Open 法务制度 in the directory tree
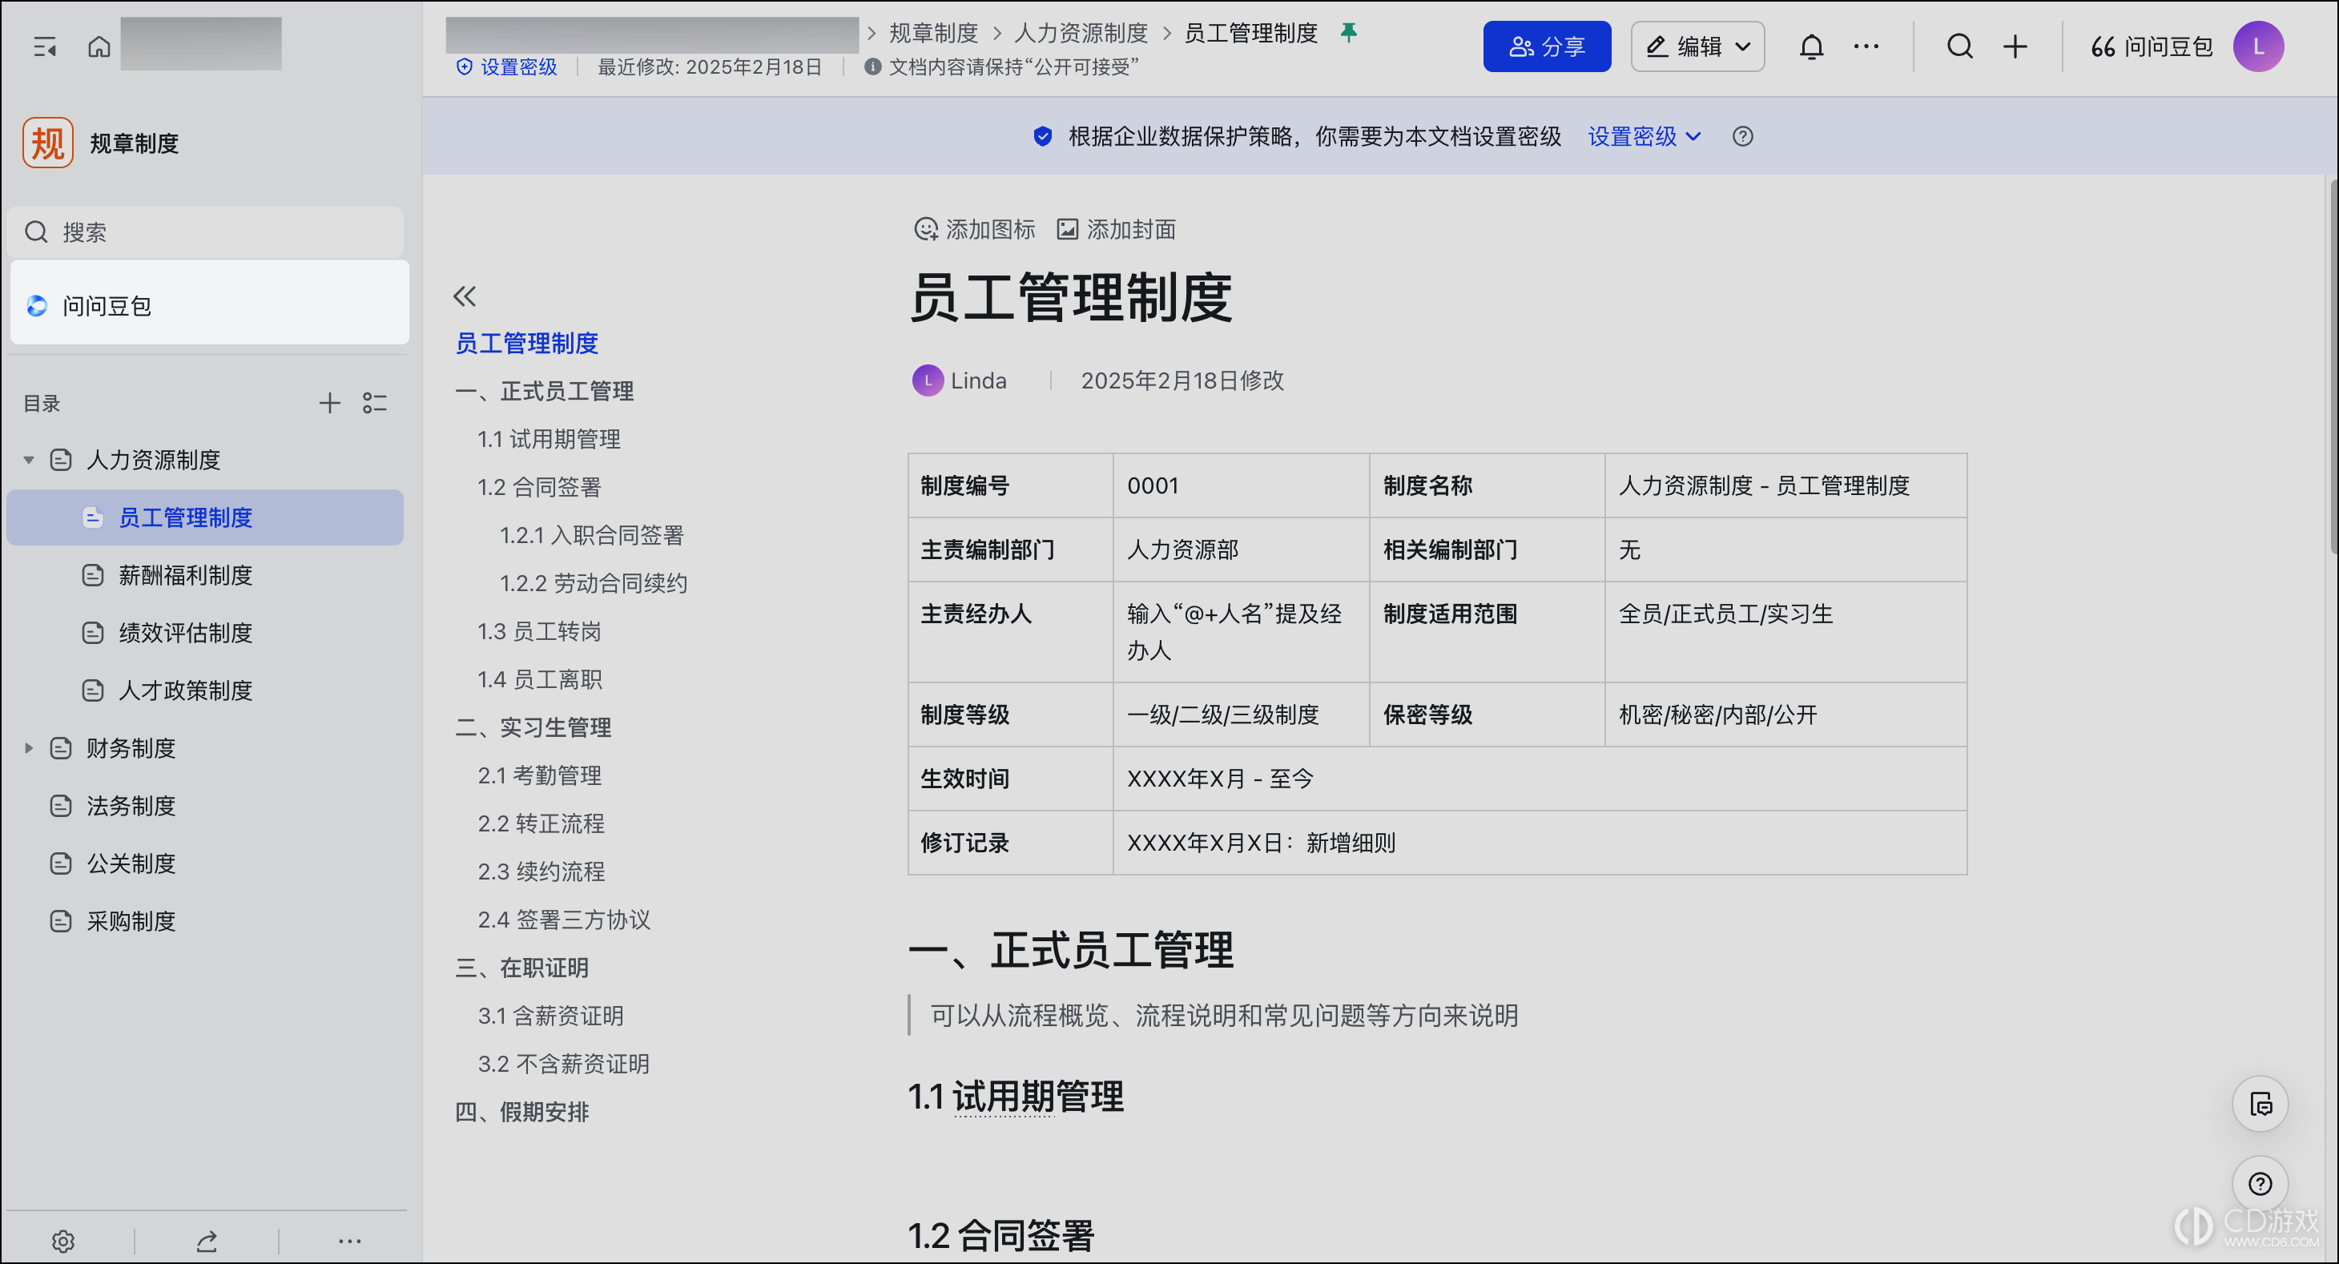The image size is (2339, 1264). click(x=204, y=807)
